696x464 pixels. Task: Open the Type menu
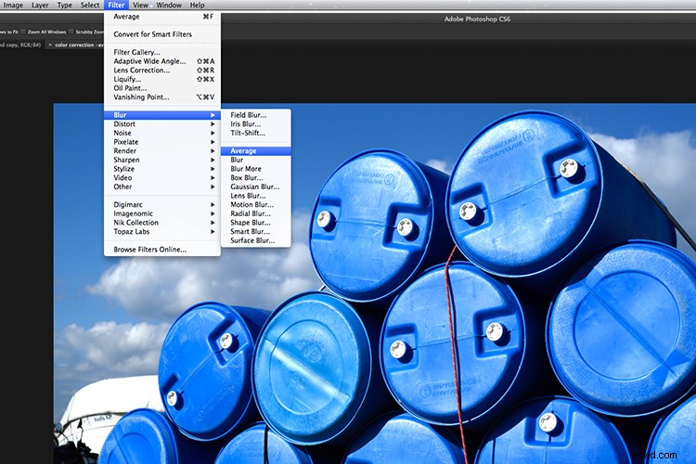tap(64, 5)
